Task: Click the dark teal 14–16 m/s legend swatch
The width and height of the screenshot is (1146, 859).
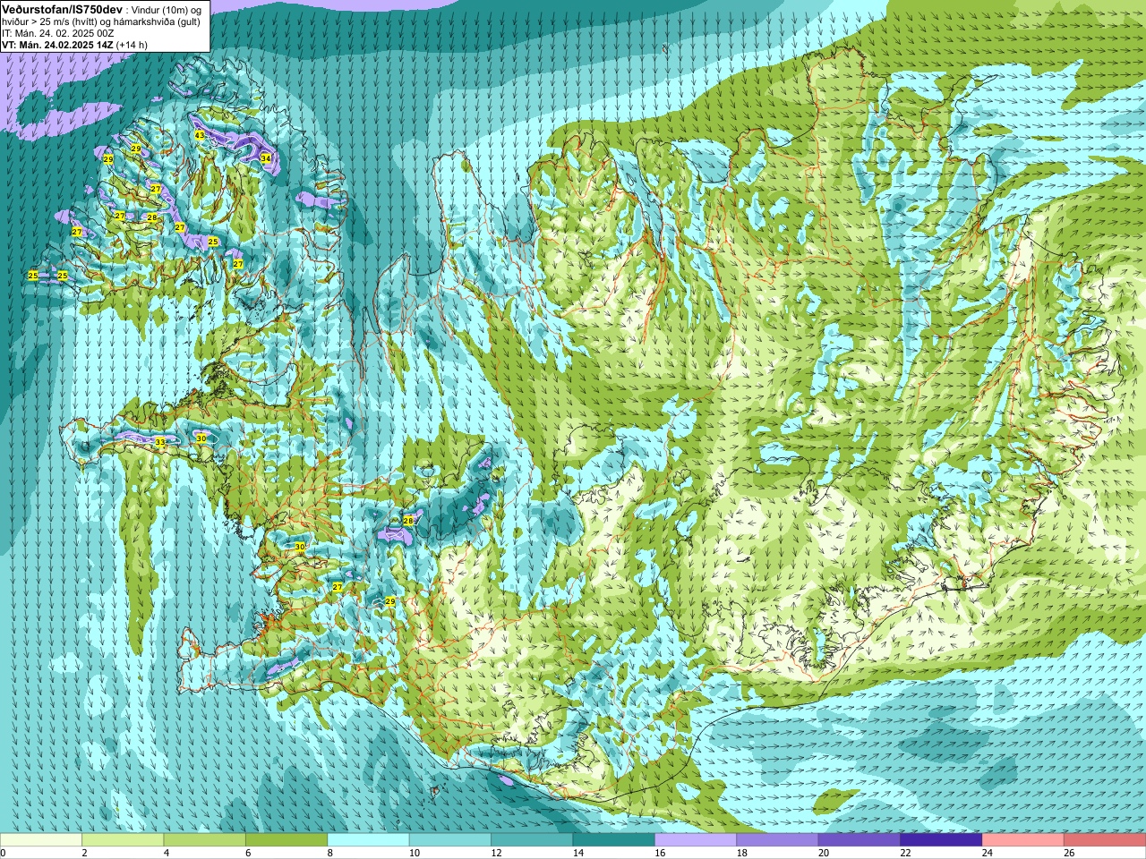Action: point(614,840)
